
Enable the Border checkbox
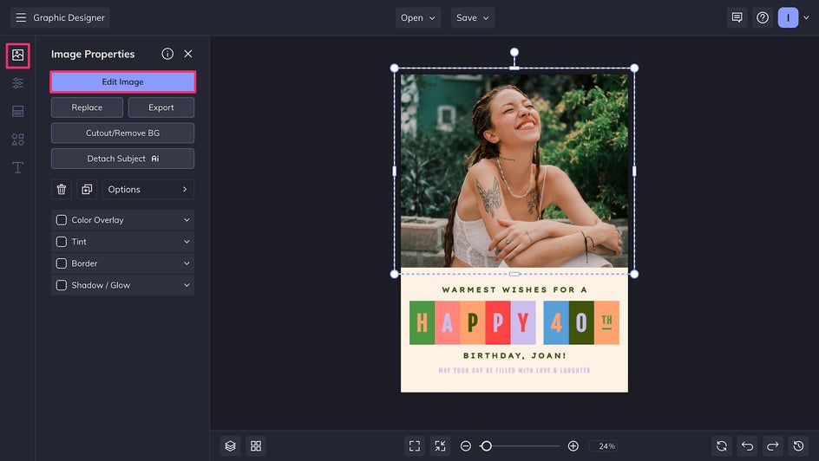[62, 263]
